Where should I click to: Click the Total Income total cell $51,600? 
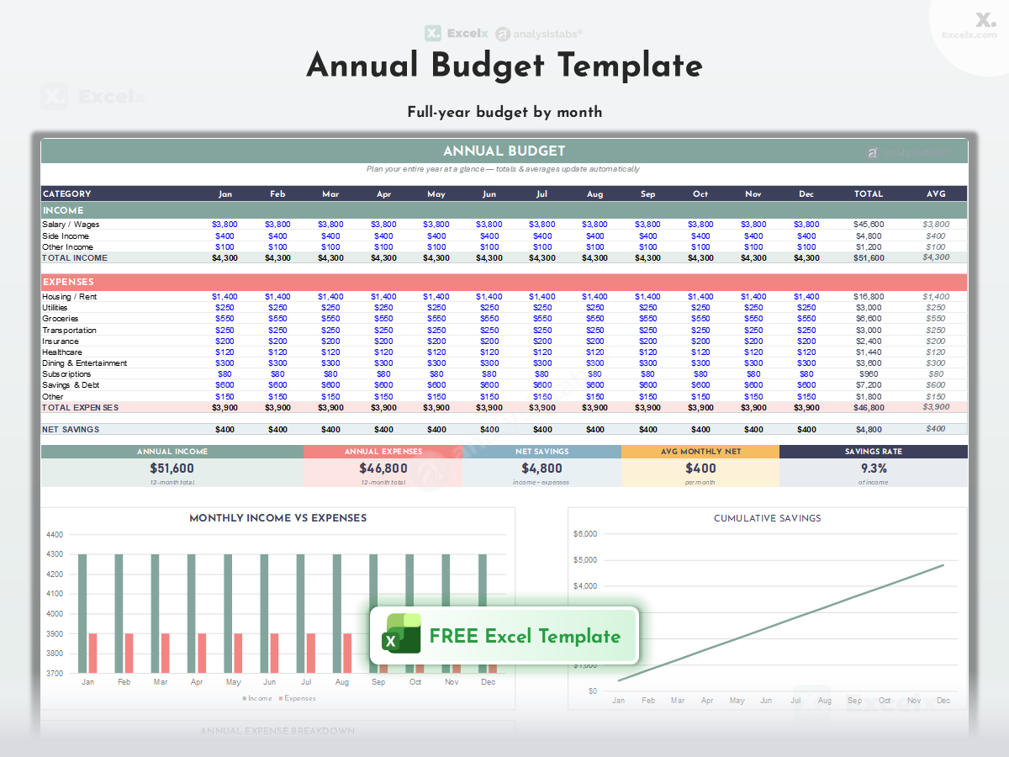(x=869, y=258)
